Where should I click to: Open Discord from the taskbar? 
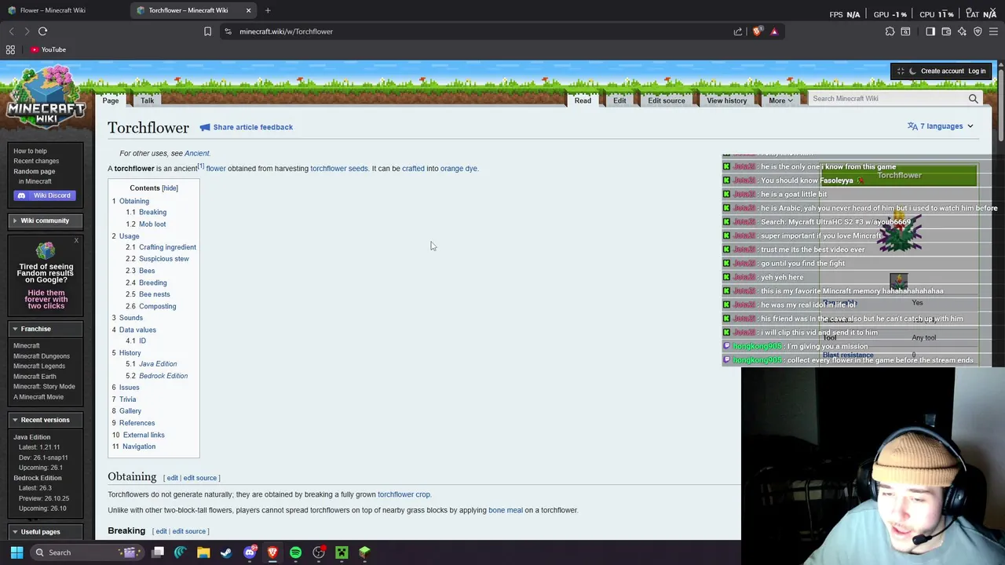pos(250,552)
